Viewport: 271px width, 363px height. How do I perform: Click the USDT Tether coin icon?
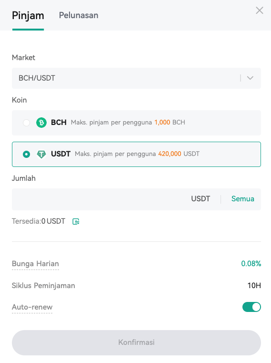[x=41, y=154]
